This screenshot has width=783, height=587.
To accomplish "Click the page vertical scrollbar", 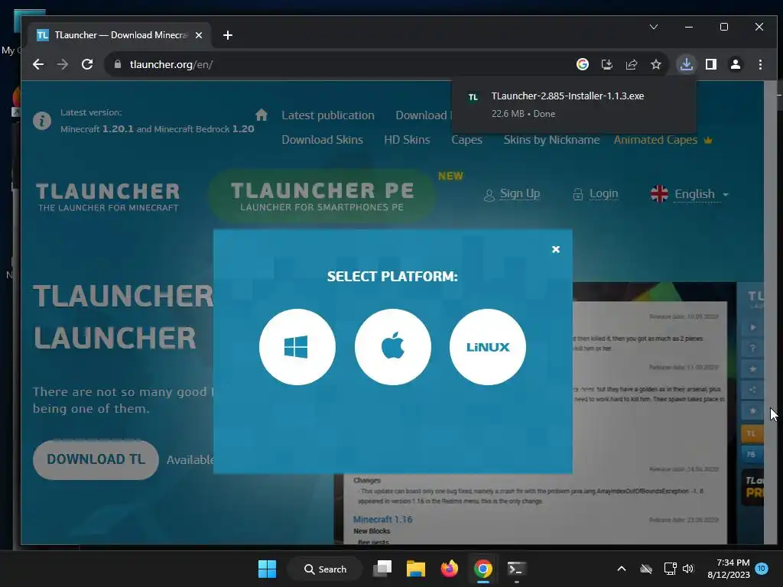I will click(x=770, y=313).
